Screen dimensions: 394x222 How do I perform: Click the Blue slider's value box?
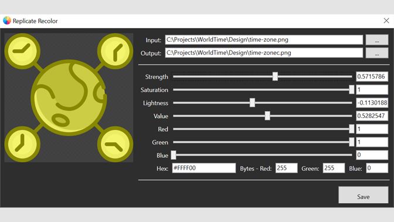tap(372, 155)
